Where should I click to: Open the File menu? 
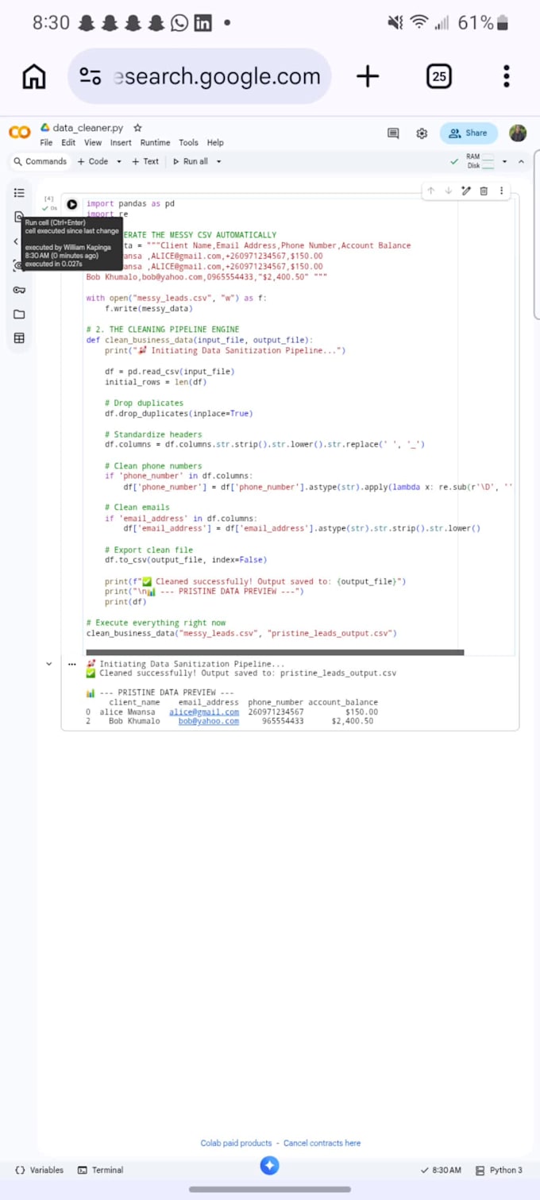click(46, 143)
